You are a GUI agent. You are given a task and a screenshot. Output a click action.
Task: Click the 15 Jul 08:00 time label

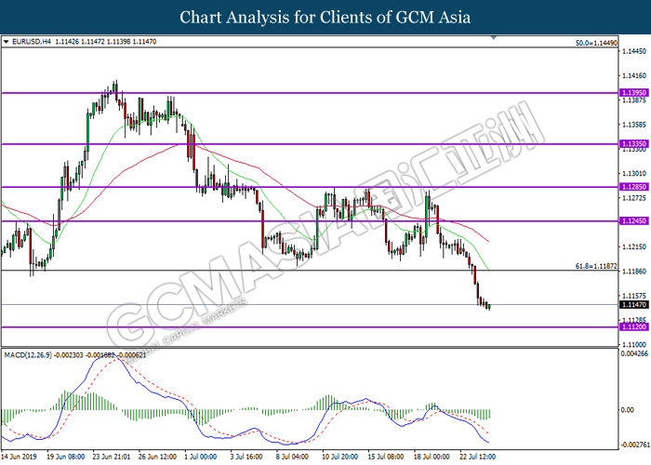[x=386, y=457]
